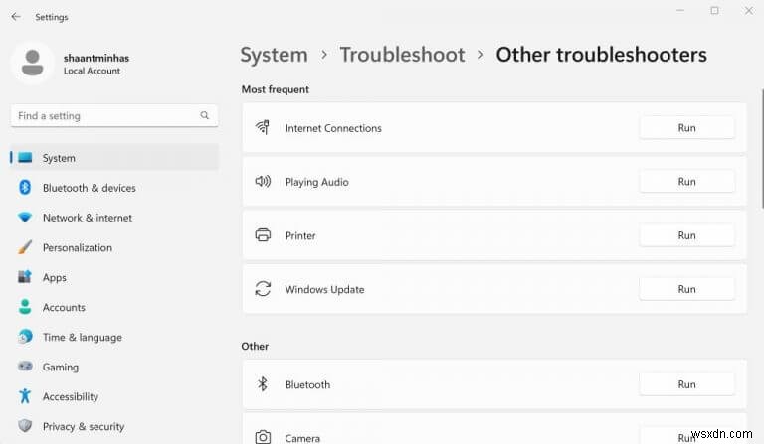The width and height of the screenshot is (764, 444).
Task: Select Apps in sidebar
Action: click(114, 277)
